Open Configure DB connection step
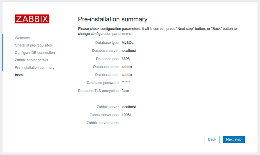 pyautogui.click(x=35, y=53)
